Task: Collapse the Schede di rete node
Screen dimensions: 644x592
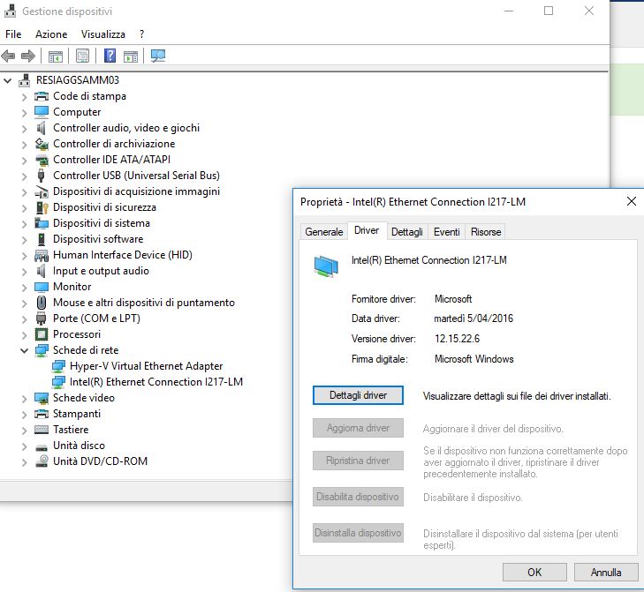Action: 24,350
